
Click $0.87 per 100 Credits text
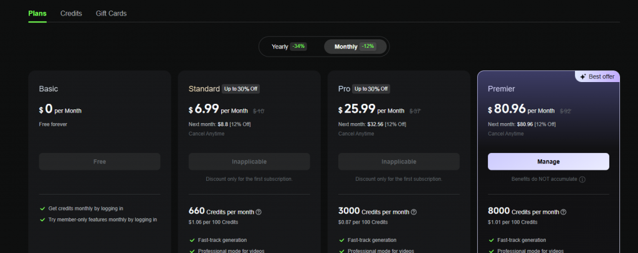coord(363,222)
